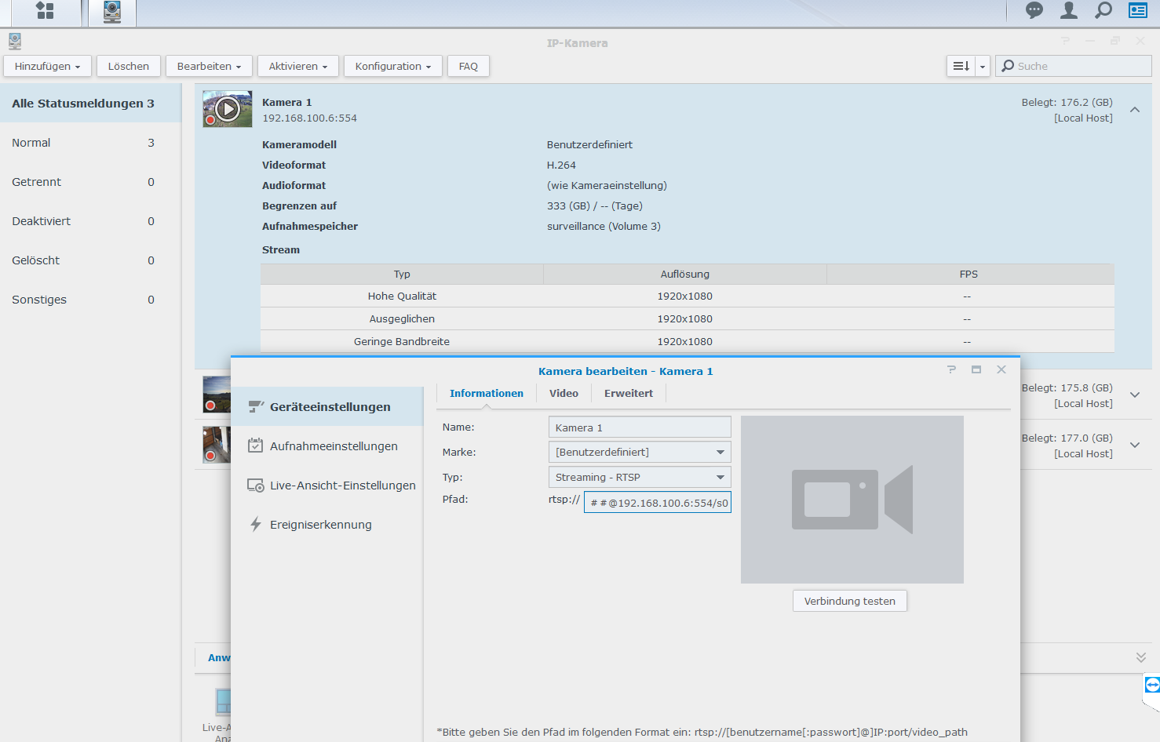Click the TeamViewer side panel icon
This screenshot has height=742, width=1160.
(1151, 686)
